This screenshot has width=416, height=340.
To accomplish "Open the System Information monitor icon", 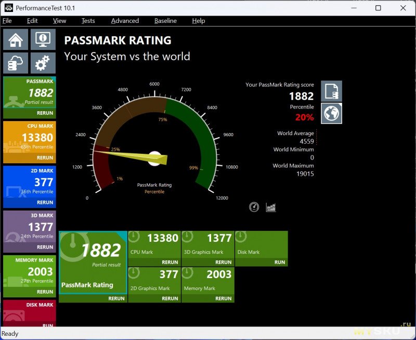I will click(43, 40).
